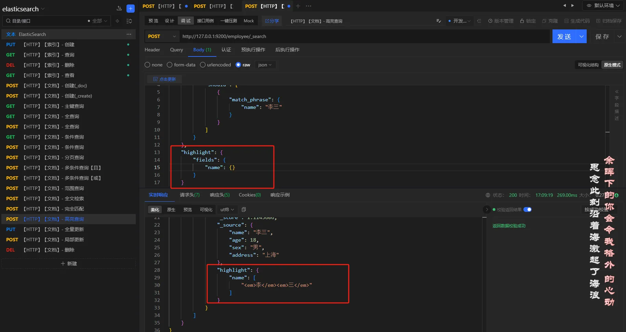Click the request editor vertical scrollbar
This screenshot has height=332, width=626.
[608, 110]
